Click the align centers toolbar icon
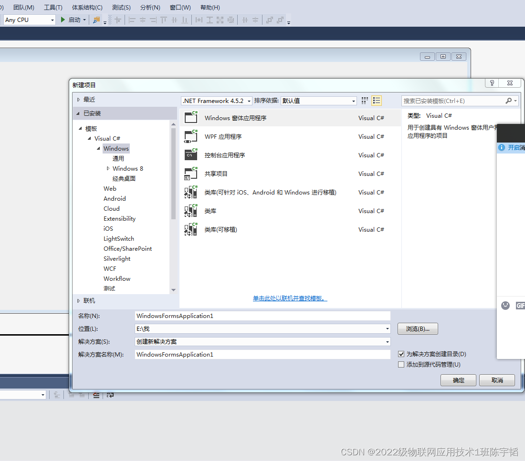 (x=143, y=20)
